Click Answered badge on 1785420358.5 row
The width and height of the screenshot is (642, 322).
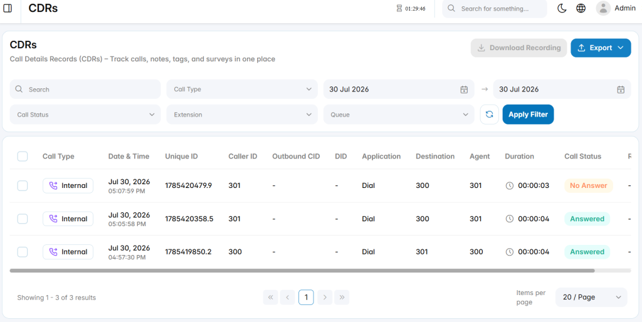click(x=587, y=219)
